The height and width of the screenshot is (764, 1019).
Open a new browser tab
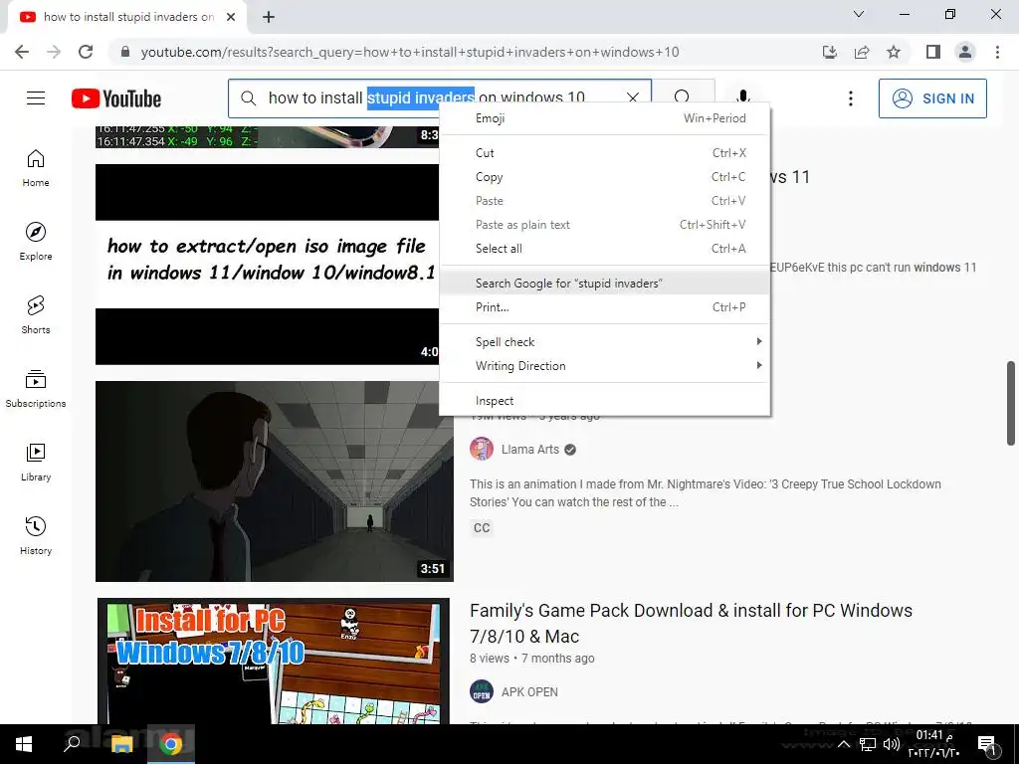click(x=269, y=17)
